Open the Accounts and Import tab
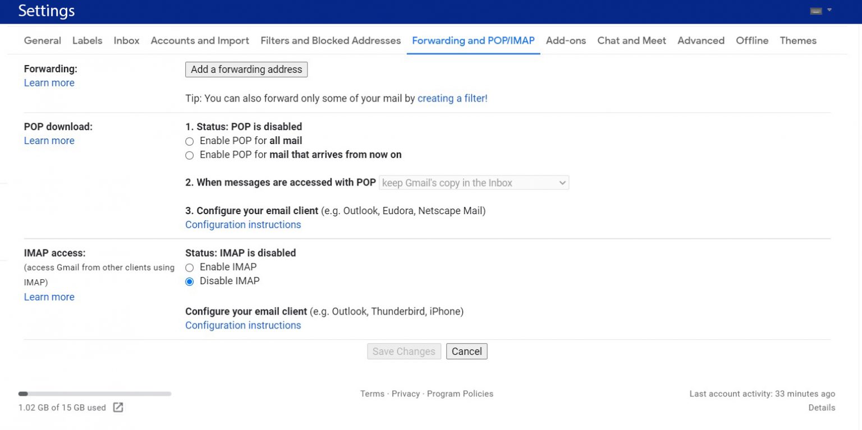This screenshot has height=430, width=862. coord(200,40)
